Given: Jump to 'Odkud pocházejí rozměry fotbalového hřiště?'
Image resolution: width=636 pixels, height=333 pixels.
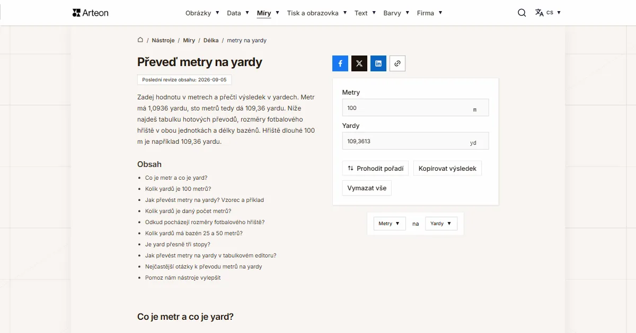Looking at the screenshot, I should (x=205, y=223).
